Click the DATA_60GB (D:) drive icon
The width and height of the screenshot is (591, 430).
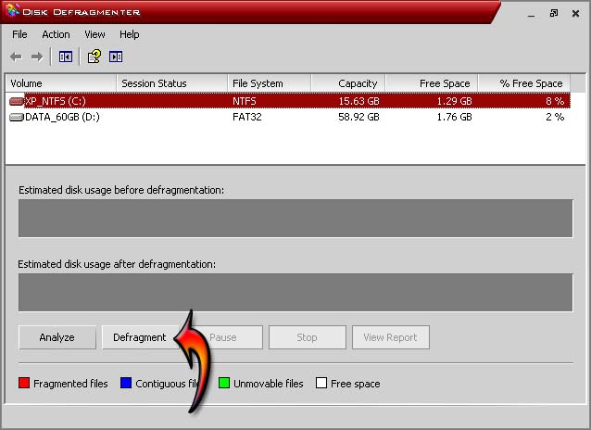(x=17, y=118)
